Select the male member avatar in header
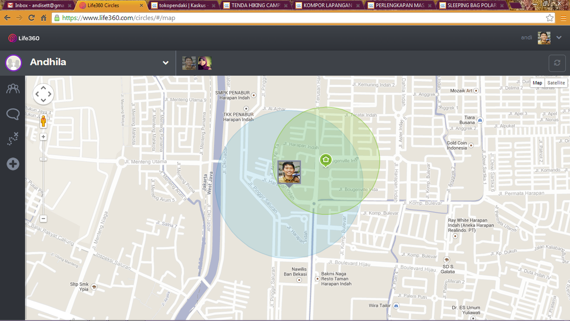 pos(189,63)
